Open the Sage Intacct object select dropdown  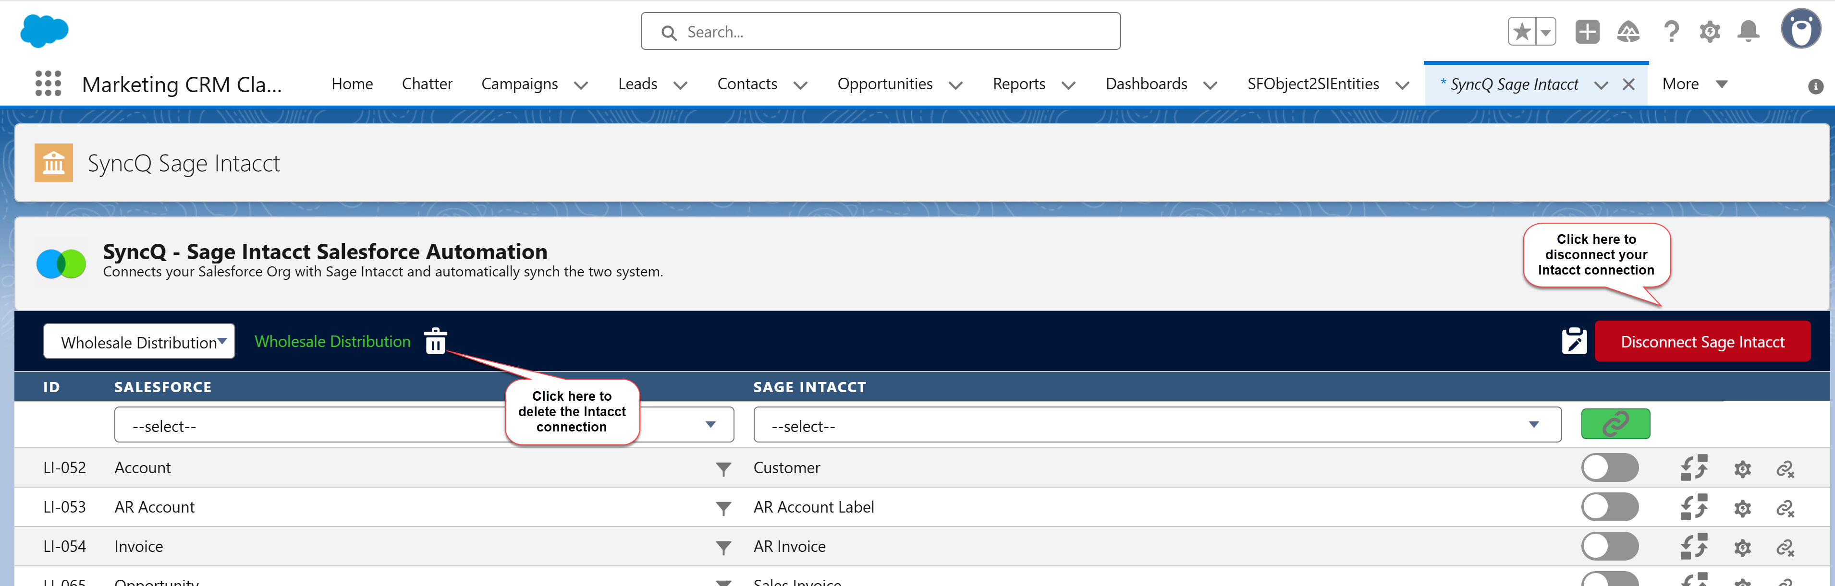pyautogui.click(x=1157, y=425)
